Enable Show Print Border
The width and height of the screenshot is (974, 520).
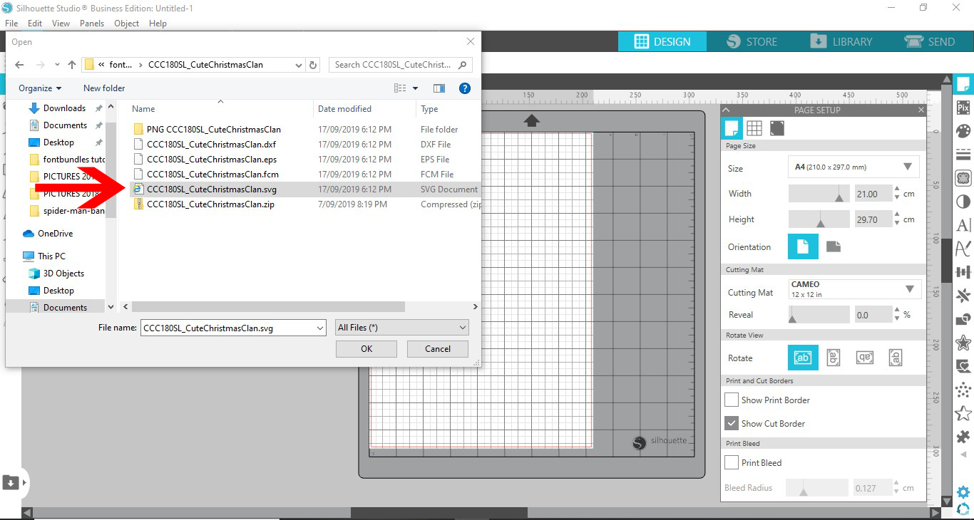pyautogui.click(x=732, y=400)
